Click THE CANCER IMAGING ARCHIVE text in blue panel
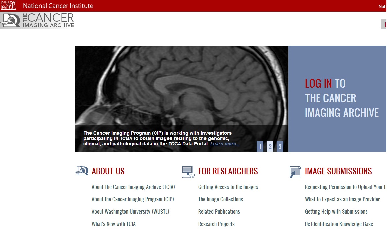This screenshot has height=239, width=387. 342,106
